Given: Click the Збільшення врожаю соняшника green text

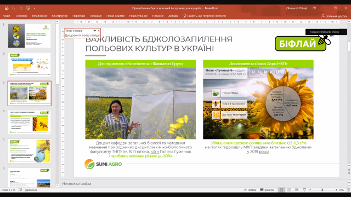Looking at the screenshot, I should point(258,143).
